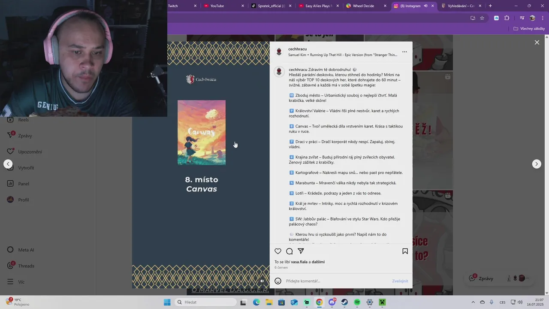Close the Instagram post overlay

coord(537,42)
